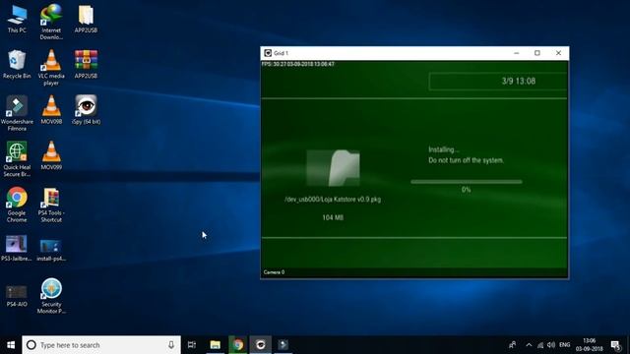Click the FPS timestamp overlay text
630x354 pixels.
click(x=297, y=64)
